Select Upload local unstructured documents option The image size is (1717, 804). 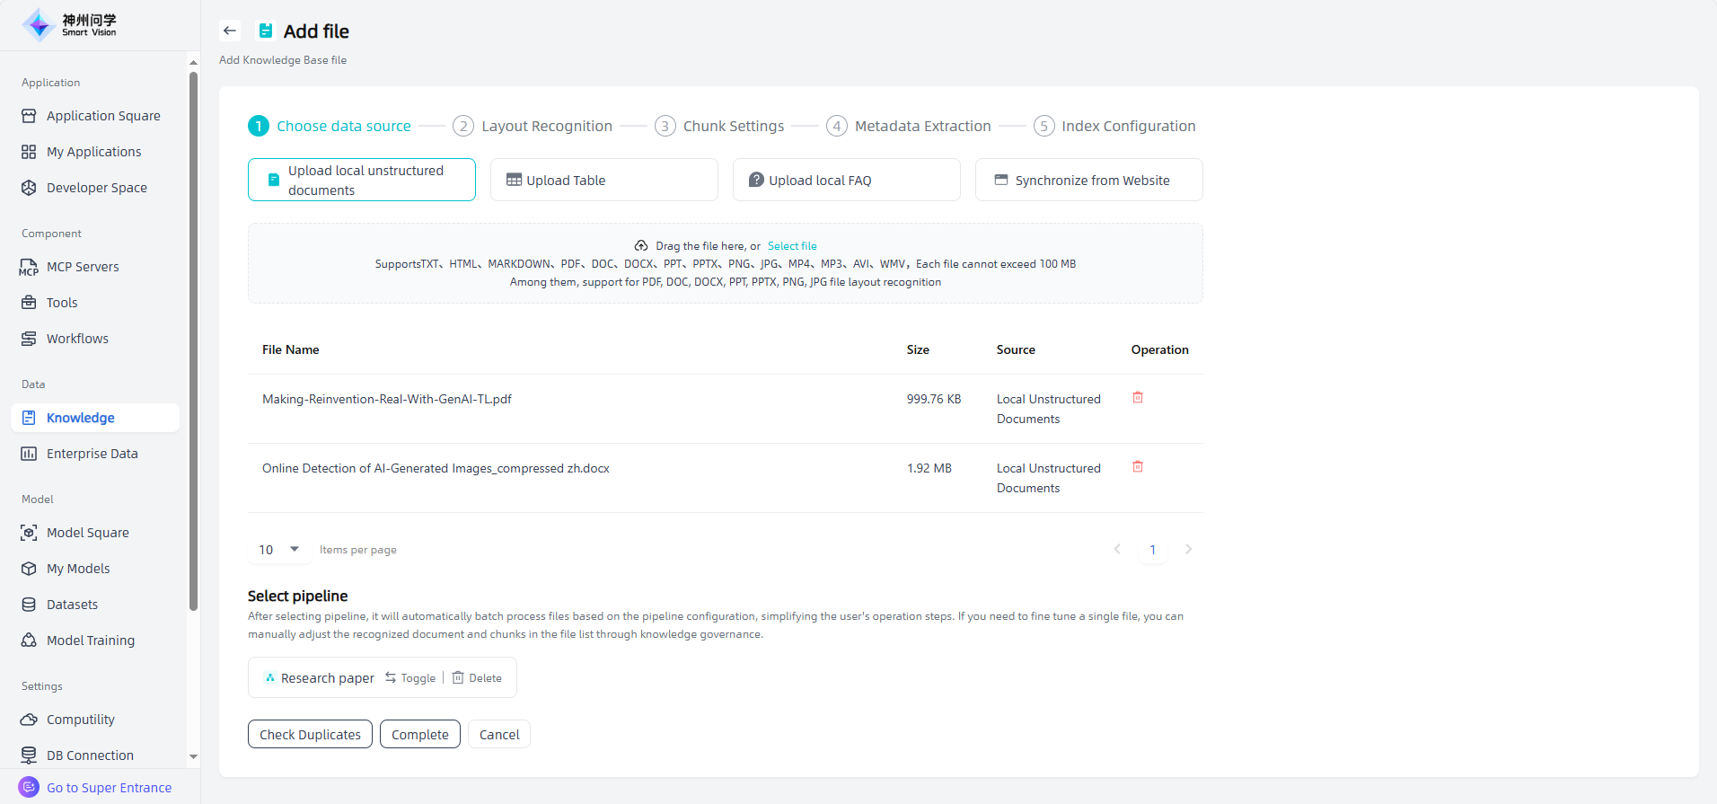point(362,180)
